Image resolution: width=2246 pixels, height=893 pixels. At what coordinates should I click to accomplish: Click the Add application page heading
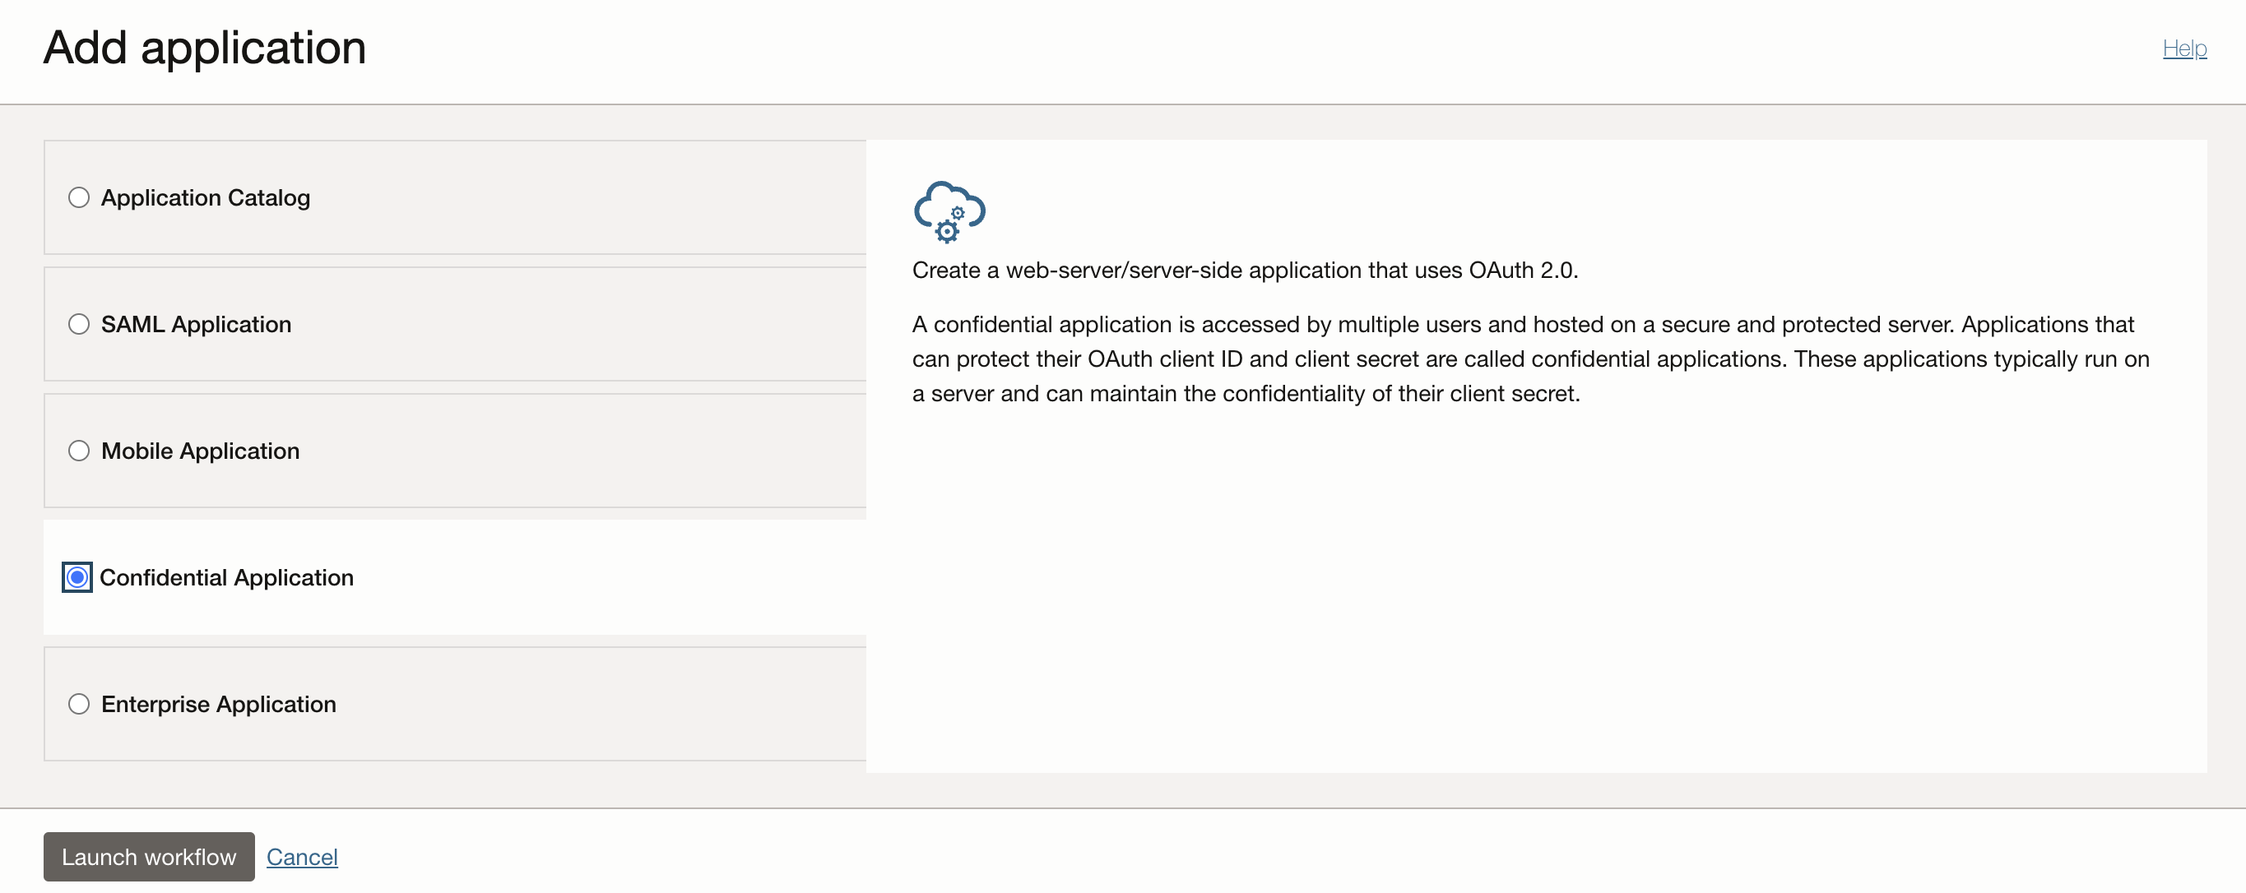[205, 47]
